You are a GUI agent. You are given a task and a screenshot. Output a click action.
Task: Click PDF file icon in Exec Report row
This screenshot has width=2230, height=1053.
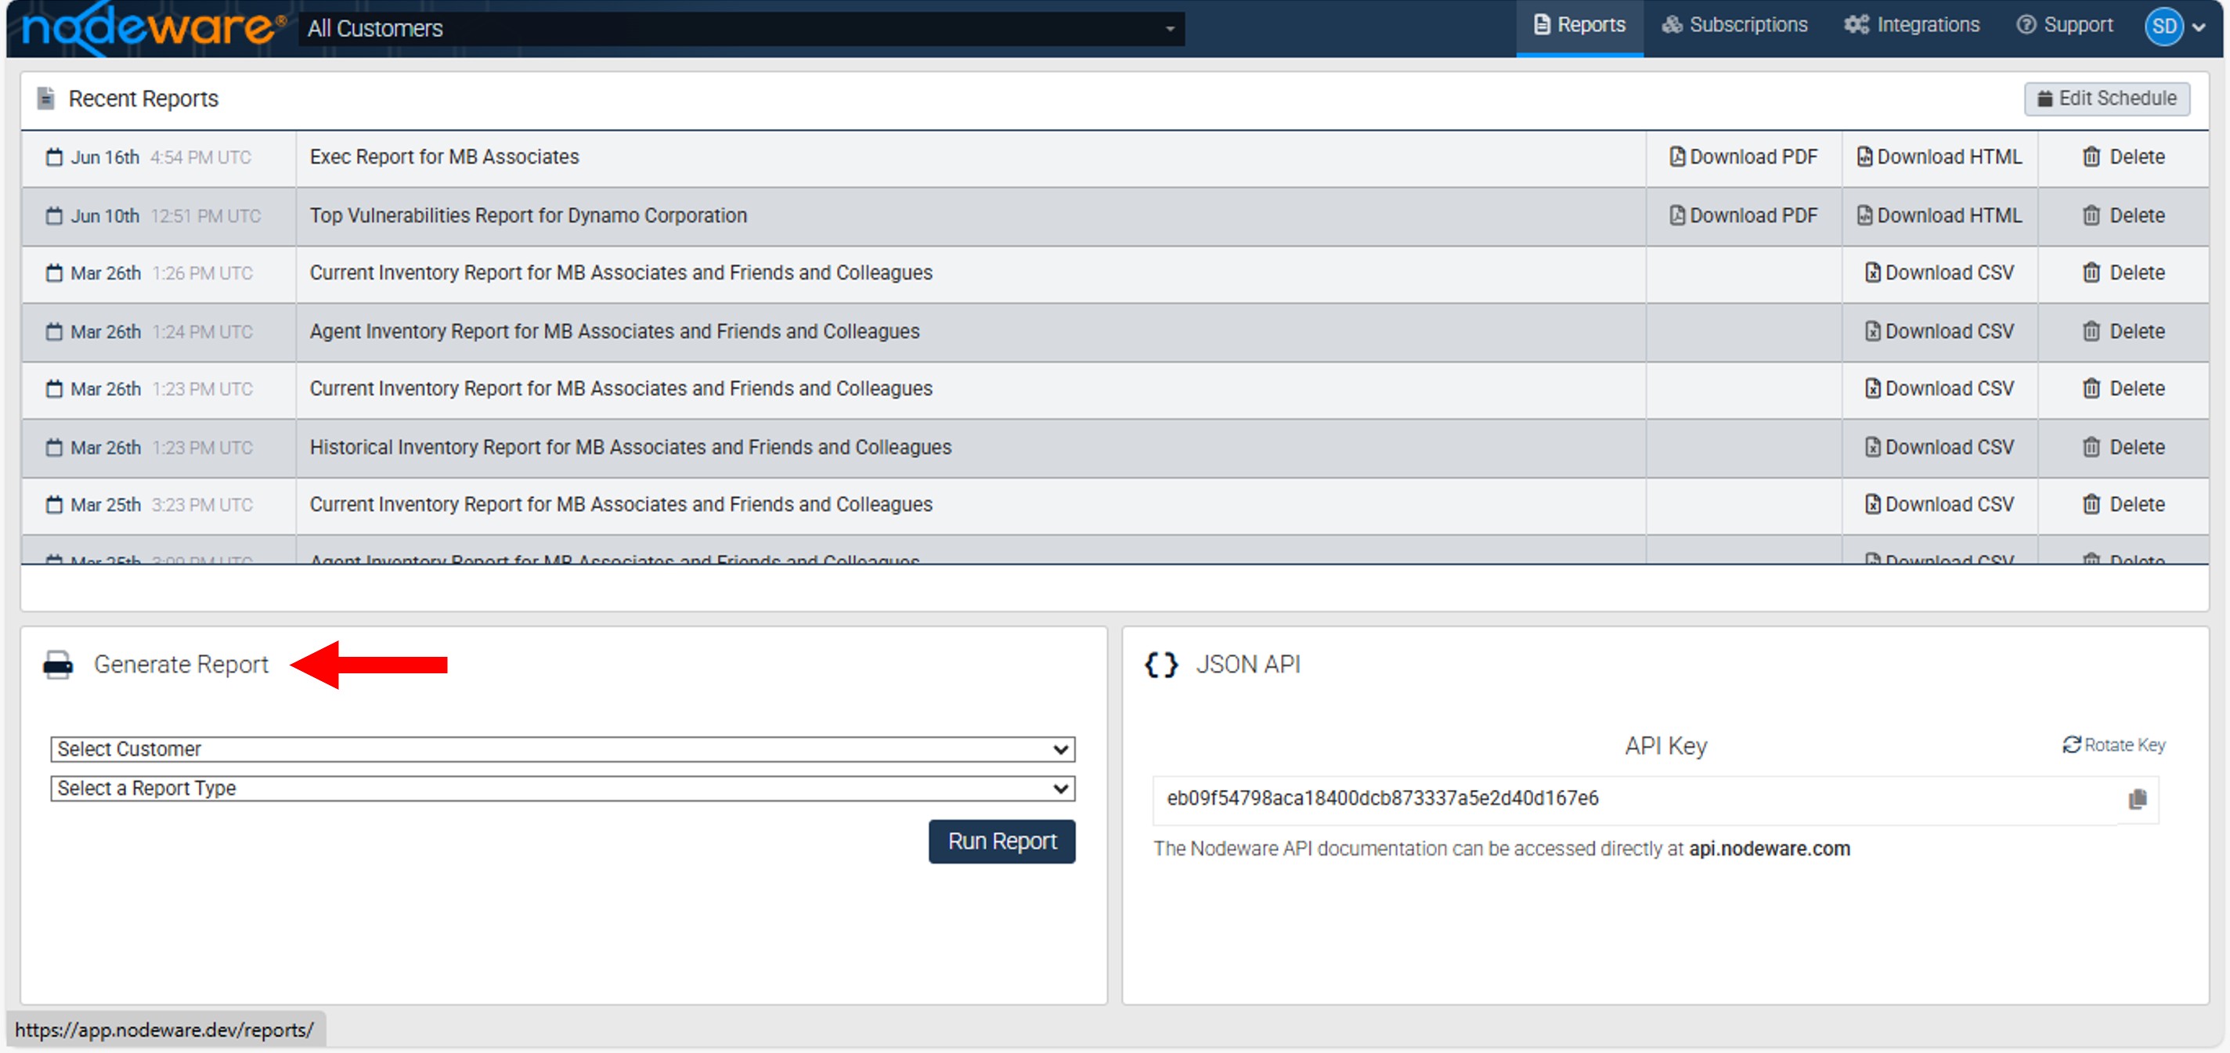[x=1677, y=157]
